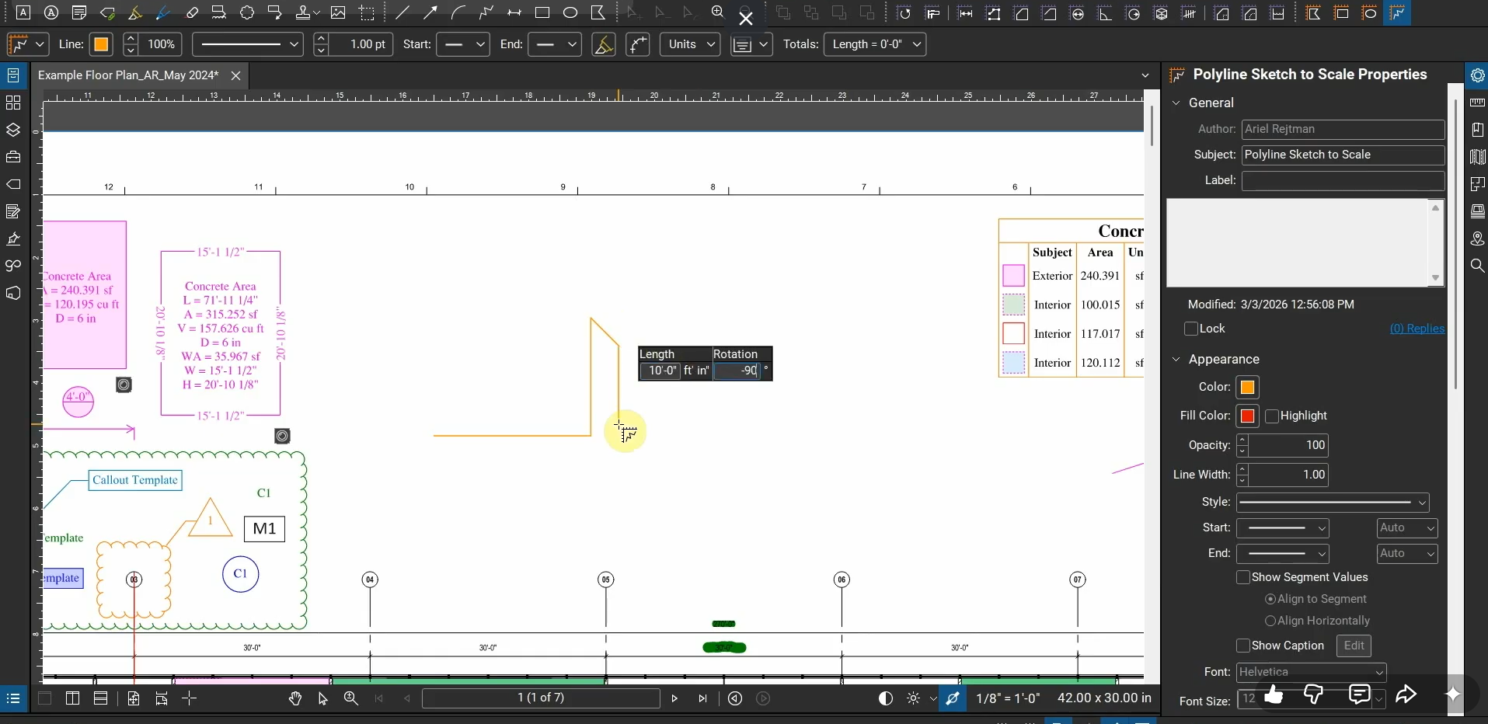Select the Arrow tool
Viewport: 1488px width, 724px height.
pos(430,13)
